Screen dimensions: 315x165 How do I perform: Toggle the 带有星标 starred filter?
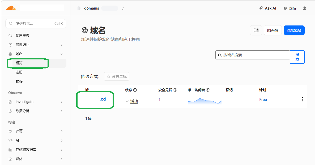pyautogui.click(x=117, y=76)
